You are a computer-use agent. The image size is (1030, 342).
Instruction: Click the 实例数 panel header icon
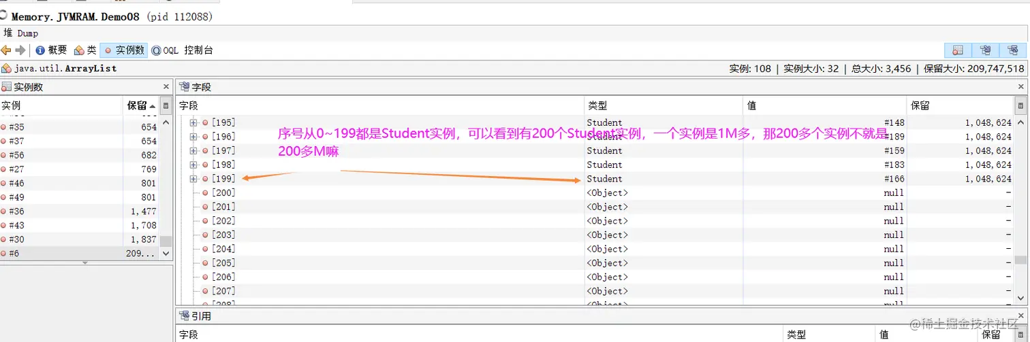pos(7,87)
